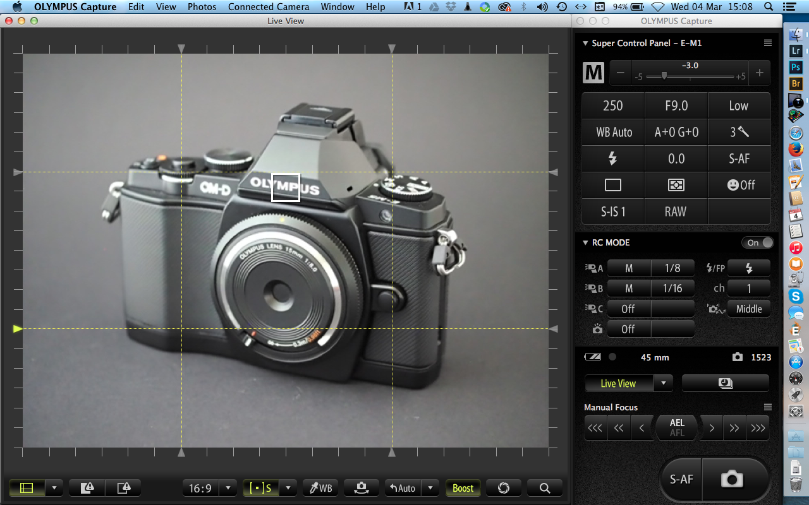The height and width of the screenshot is (505, 809).
Task: Open the single-frame drive mode icon
Action: (x=613, y=185)
